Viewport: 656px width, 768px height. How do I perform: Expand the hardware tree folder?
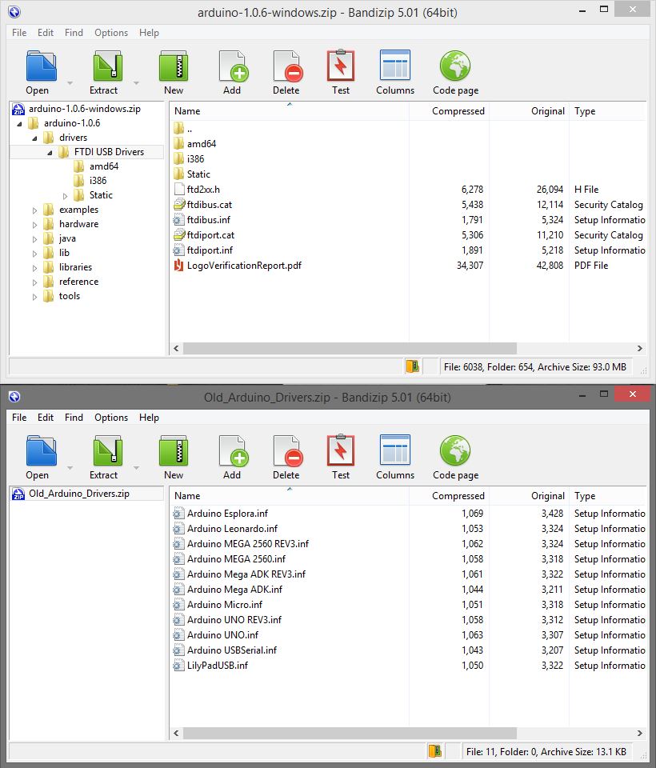point(34,225)
